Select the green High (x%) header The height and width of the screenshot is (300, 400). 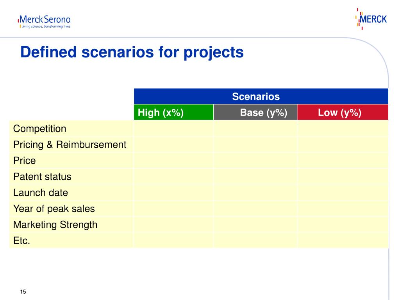point(173,112)
